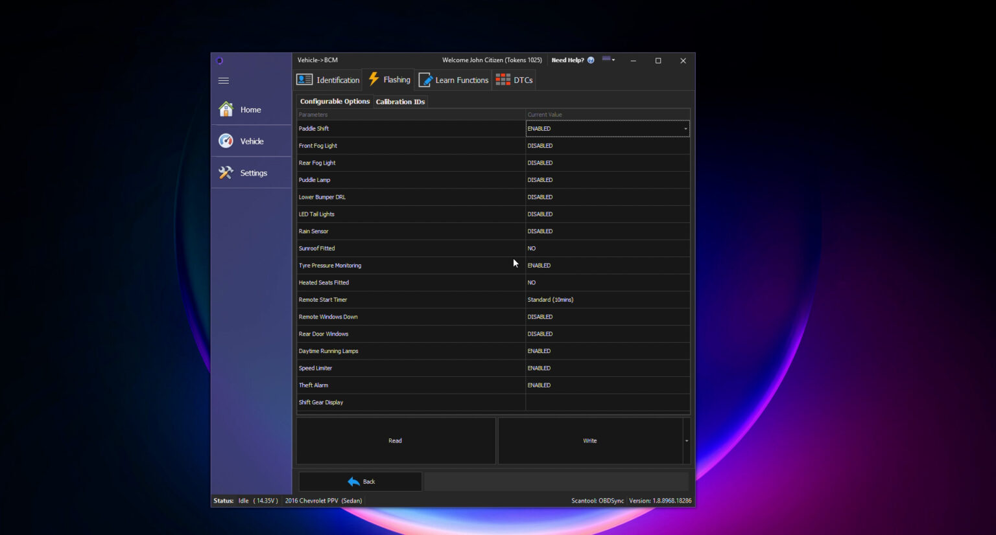Select the Remote Windows Down parameter
Screen dimensions: 996x535
[x=411, y=317]
